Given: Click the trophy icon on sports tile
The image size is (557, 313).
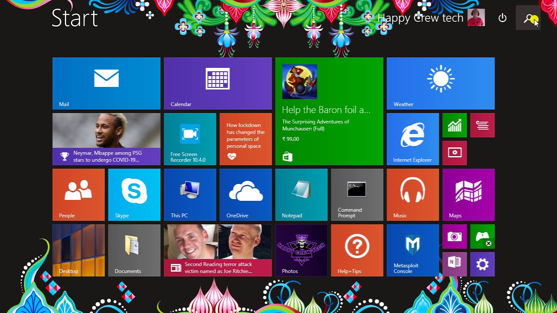Looking at the screenshot, I should click(x=65, y=156).
